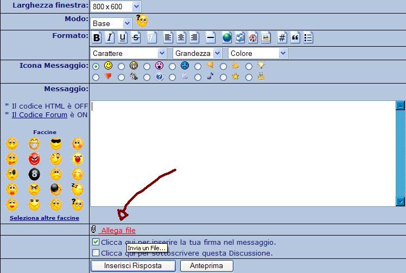The height and width of the screenshot is (273, 406).
Task: Insert the 8-ball smiley
Action: point(34,175)
